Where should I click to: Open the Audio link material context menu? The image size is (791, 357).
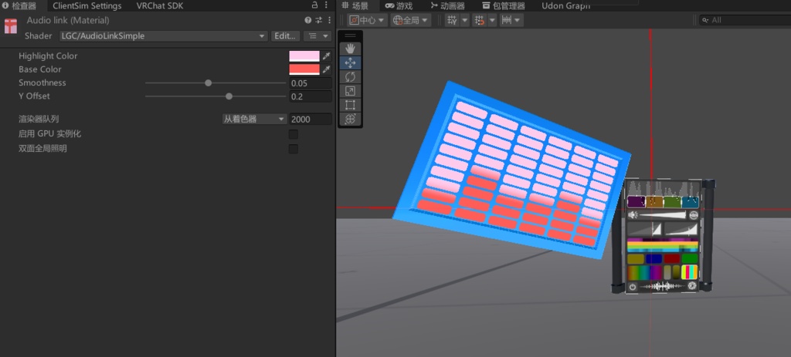pos(329,20)
